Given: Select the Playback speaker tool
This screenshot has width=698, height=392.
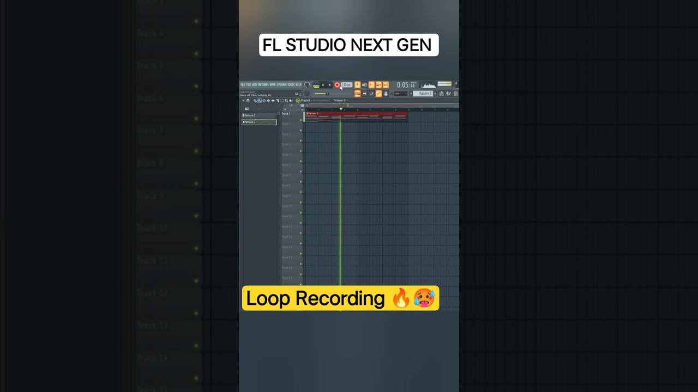Looking at the screenshot, I should click(291, 101).
